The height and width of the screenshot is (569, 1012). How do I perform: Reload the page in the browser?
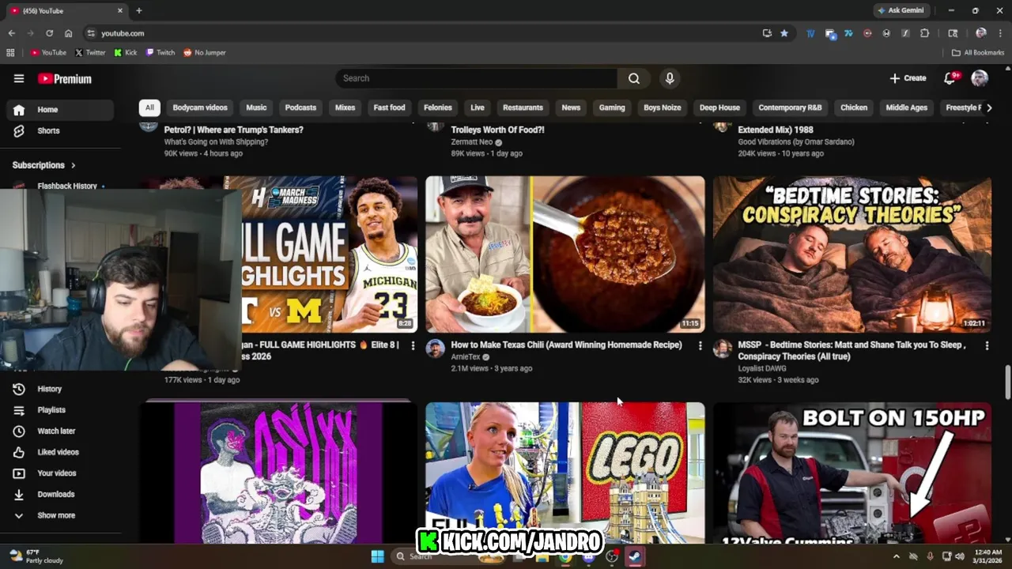coord(49,33)
